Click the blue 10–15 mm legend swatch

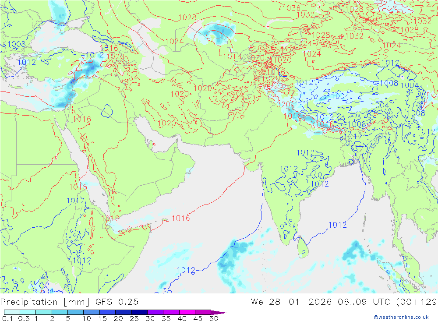pos(92,312)
